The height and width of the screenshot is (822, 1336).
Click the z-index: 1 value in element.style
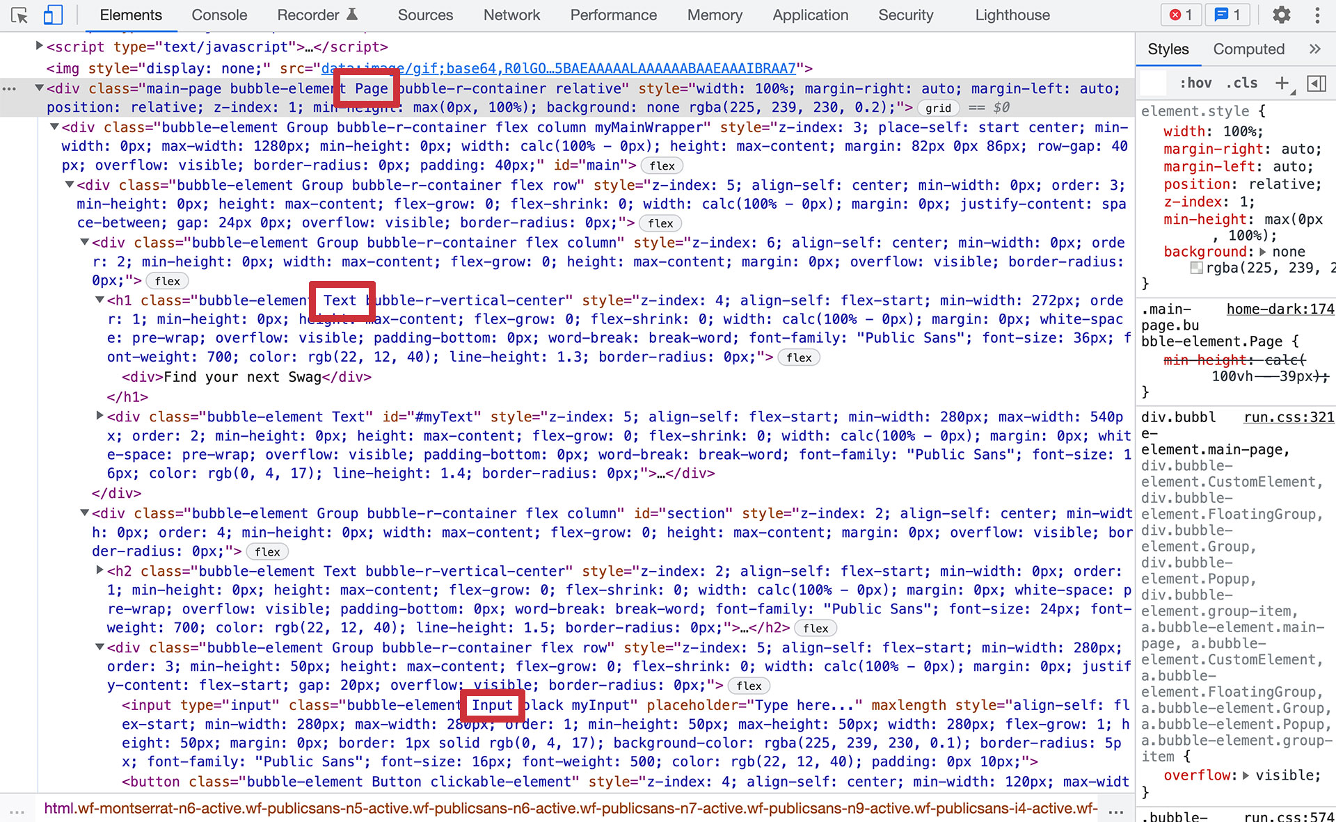click(x=1246, y=202)
